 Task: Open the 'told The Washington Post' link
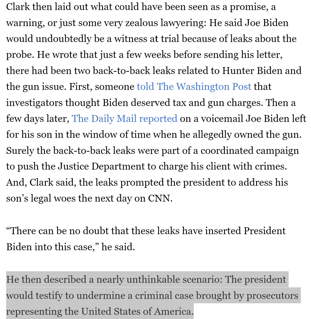click(x=194, y=87)
